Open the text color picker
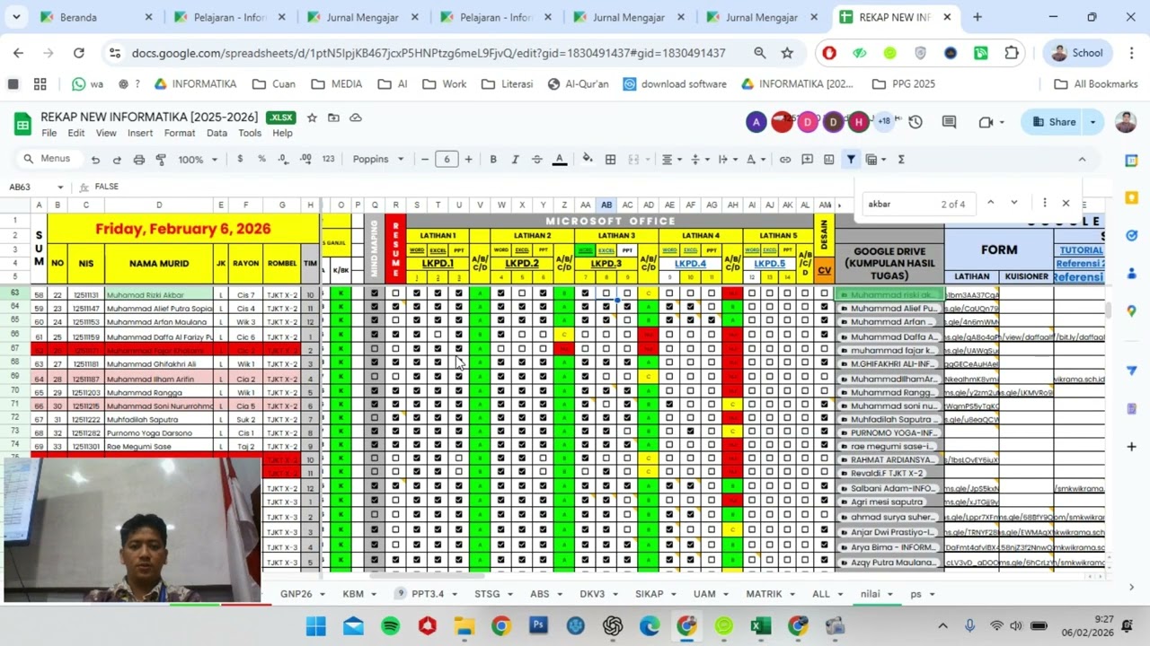Viewport: 1150px width, 646px height. pyautogui.click(x=560, y=160)
